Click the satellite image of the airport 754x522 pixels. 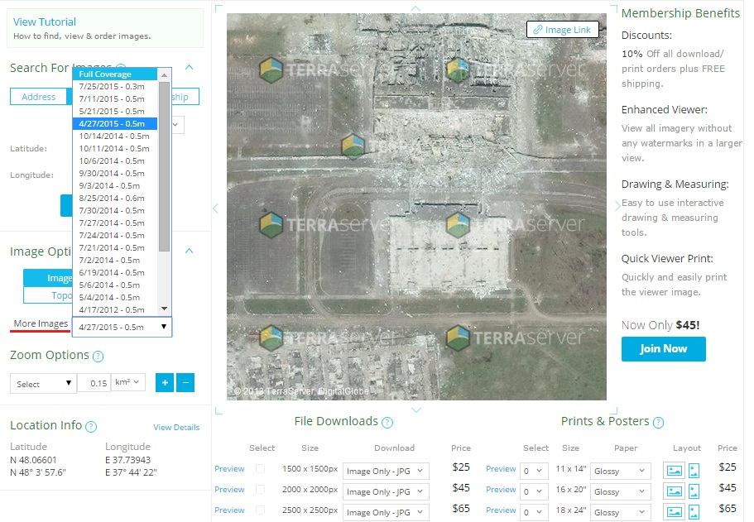pos(416,207)
